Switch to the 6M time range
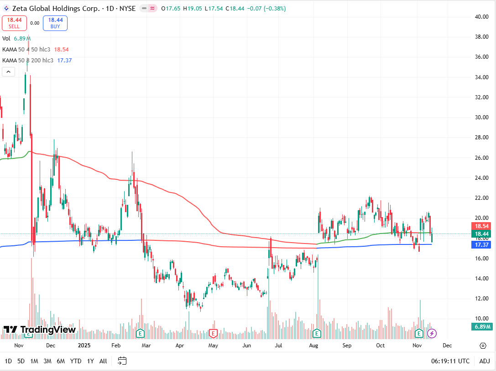The height and width of the screenshot is (371, 496). 61,361
